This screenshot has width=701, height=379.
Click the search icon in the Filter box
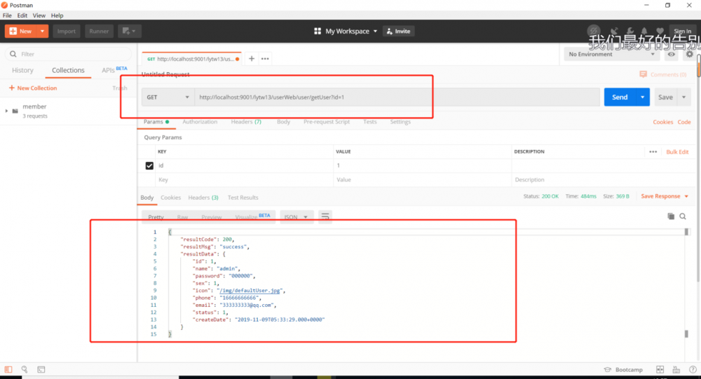(13, 54)
